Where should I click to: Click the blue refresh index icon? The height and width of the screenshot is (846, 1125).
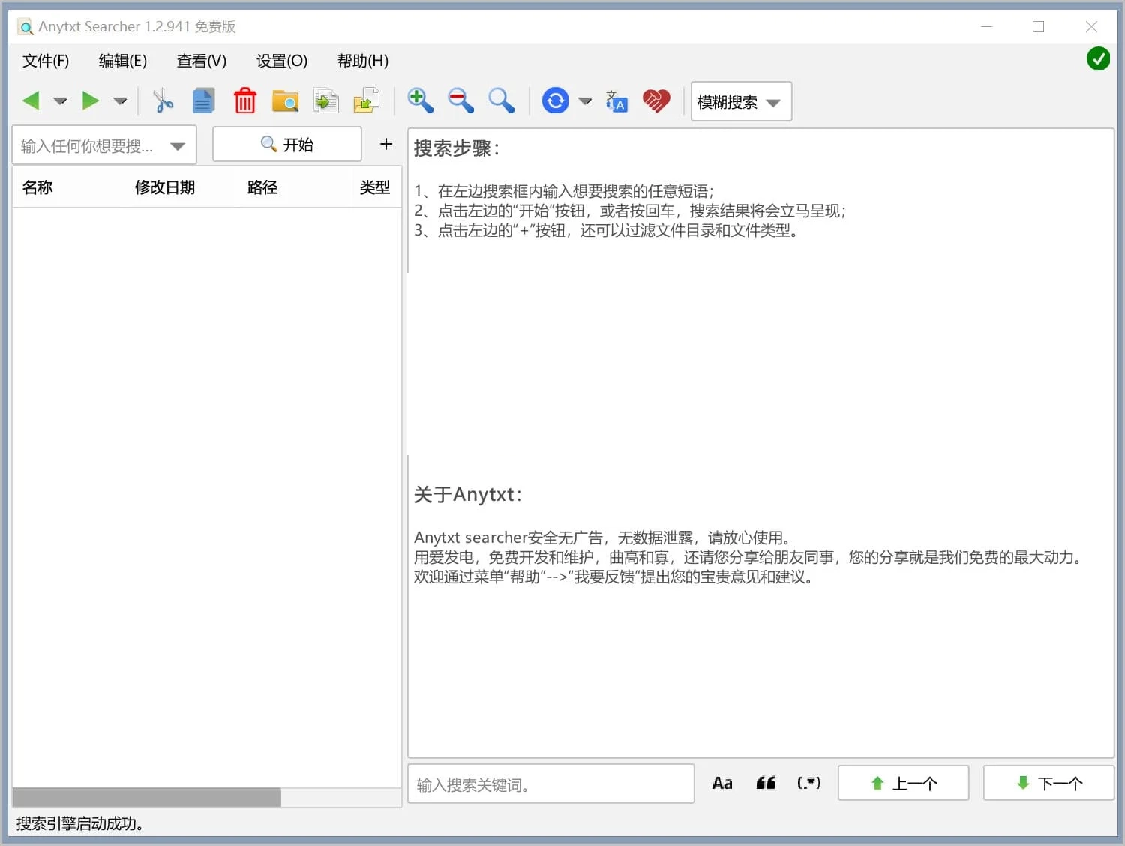click(x=555, y=100)
